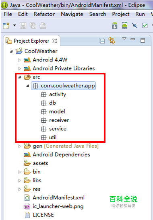The height and width of the screenshot is (220, 153).
Task: Open the Run menu
Action: click(x=140, y=14)
